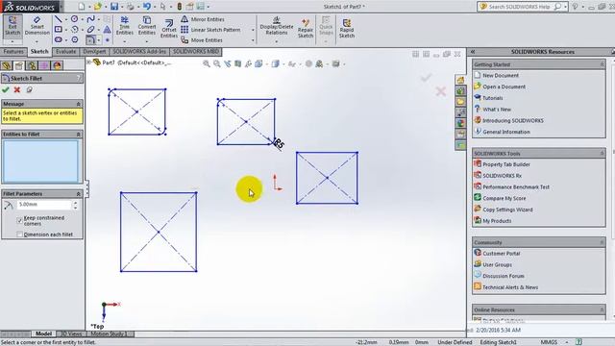Click the fillet radius 5.00mm input field
615x346 pixels.
[x=44, y=205]
